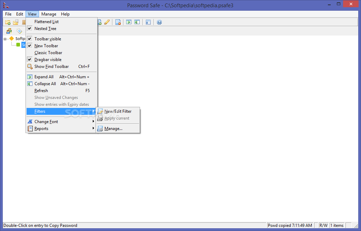
Task: Click the blue Help question-mark icon
Action: (x=159, y=22)
